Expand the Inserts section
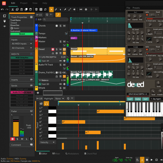Viewport: 163px width, 163px height. (22, 80)
